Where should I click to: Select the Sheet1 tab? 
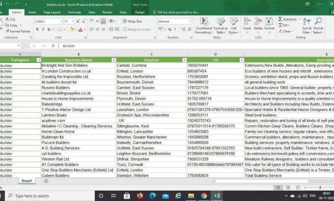click(27, 181)
